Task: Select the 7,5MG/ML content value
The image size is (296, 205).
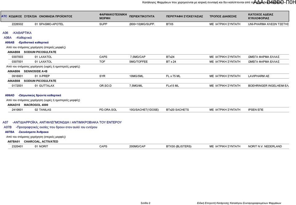Action: pos(136,86)
